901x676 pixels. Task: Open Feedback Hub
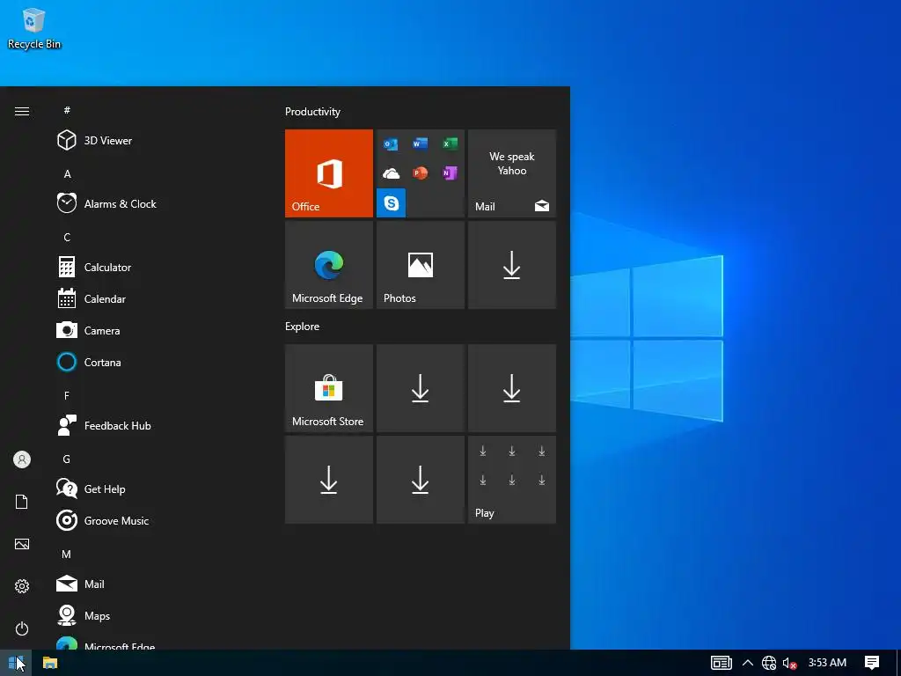[155, 425]
